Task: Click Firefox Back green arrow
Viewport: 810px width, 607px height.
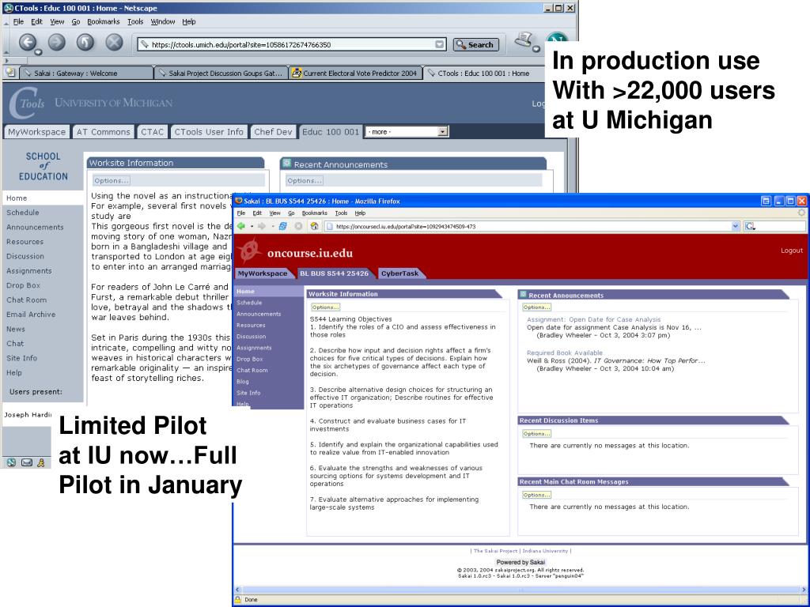Action: click(x=240, y=226)
